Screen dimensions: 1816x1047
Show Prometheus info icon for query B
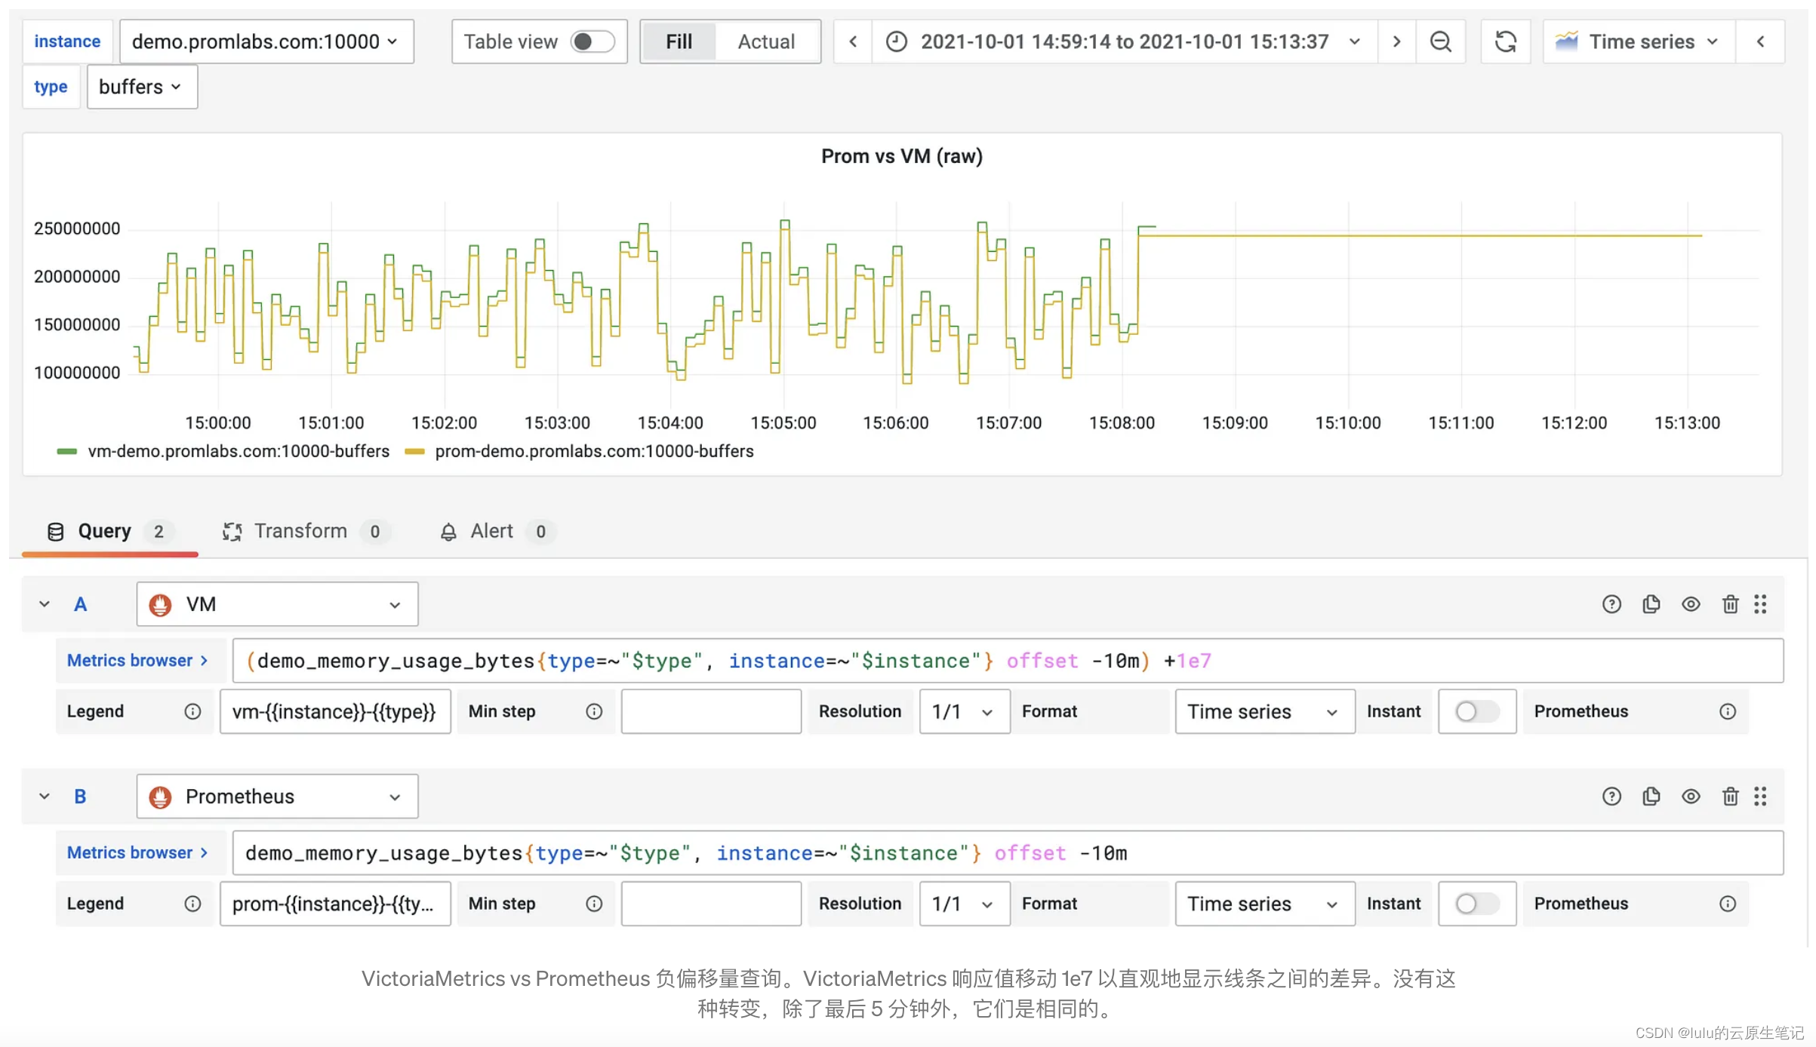(x=1728, y=904)
